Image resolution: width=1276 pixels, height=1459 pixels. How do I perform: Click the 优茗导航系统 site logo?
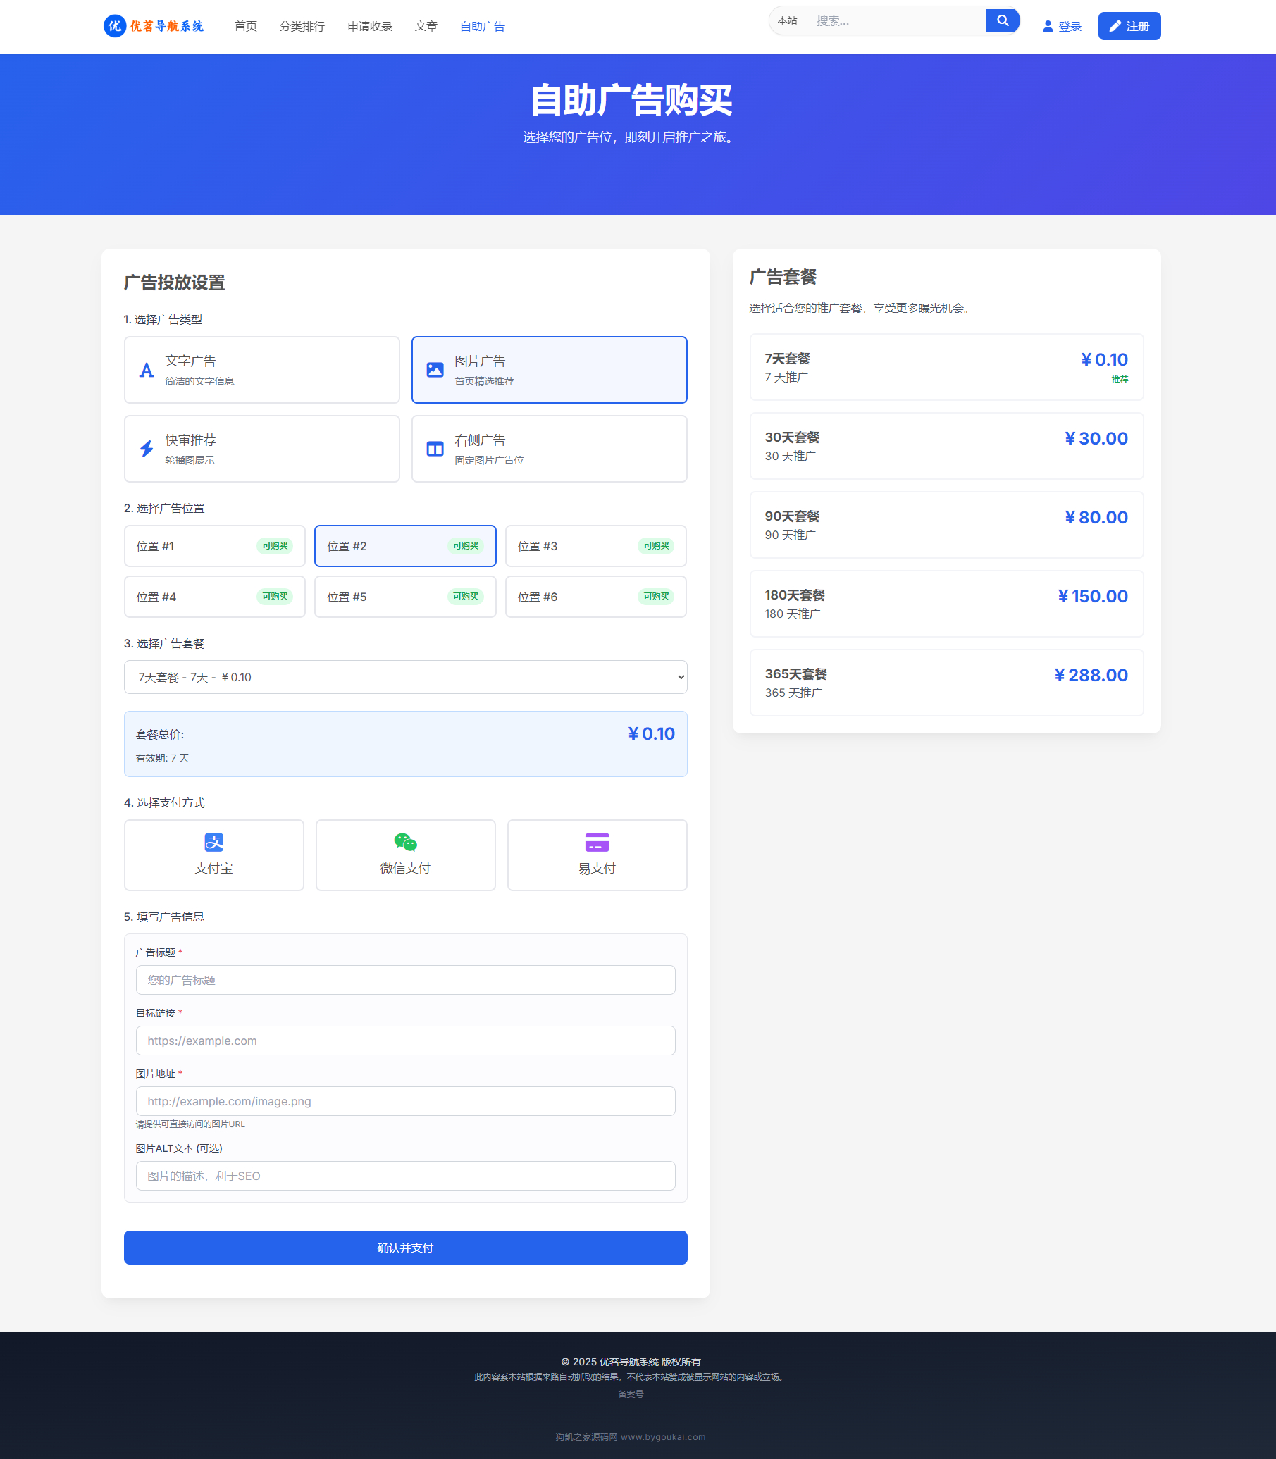(x=154, y=26)
